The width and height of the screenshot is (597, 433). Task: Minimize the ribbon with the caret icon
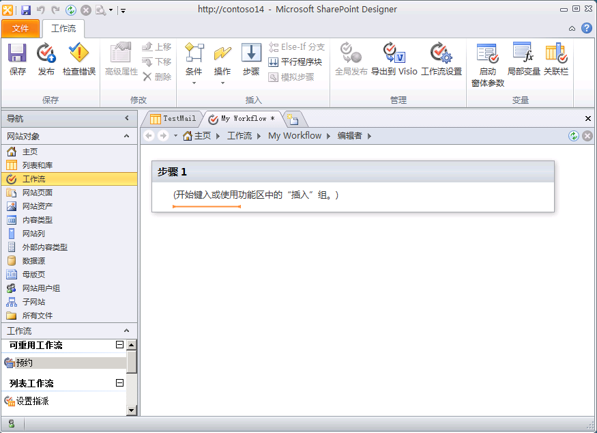[572, 28]
